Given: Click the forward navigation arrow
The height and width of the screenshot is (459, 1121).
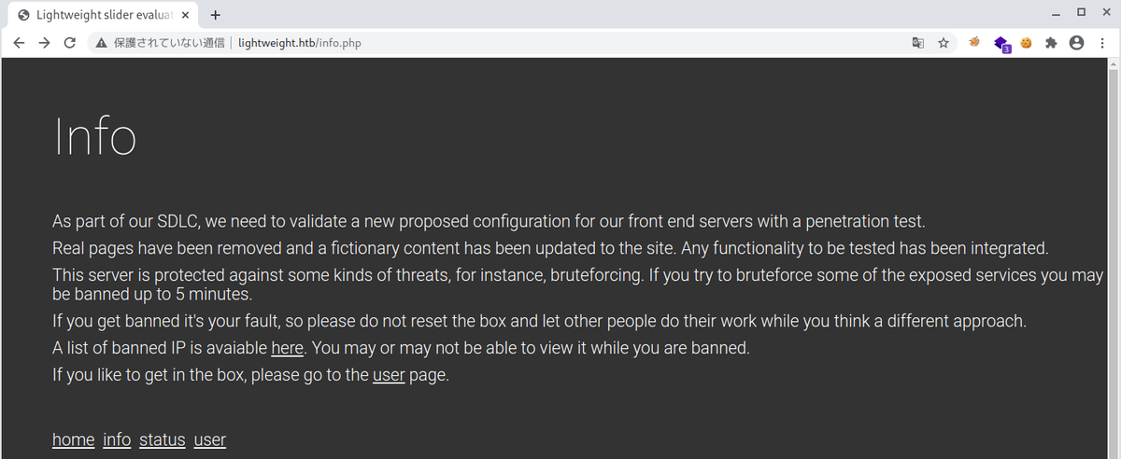Looking at the screenshot, I should [44, 43].
